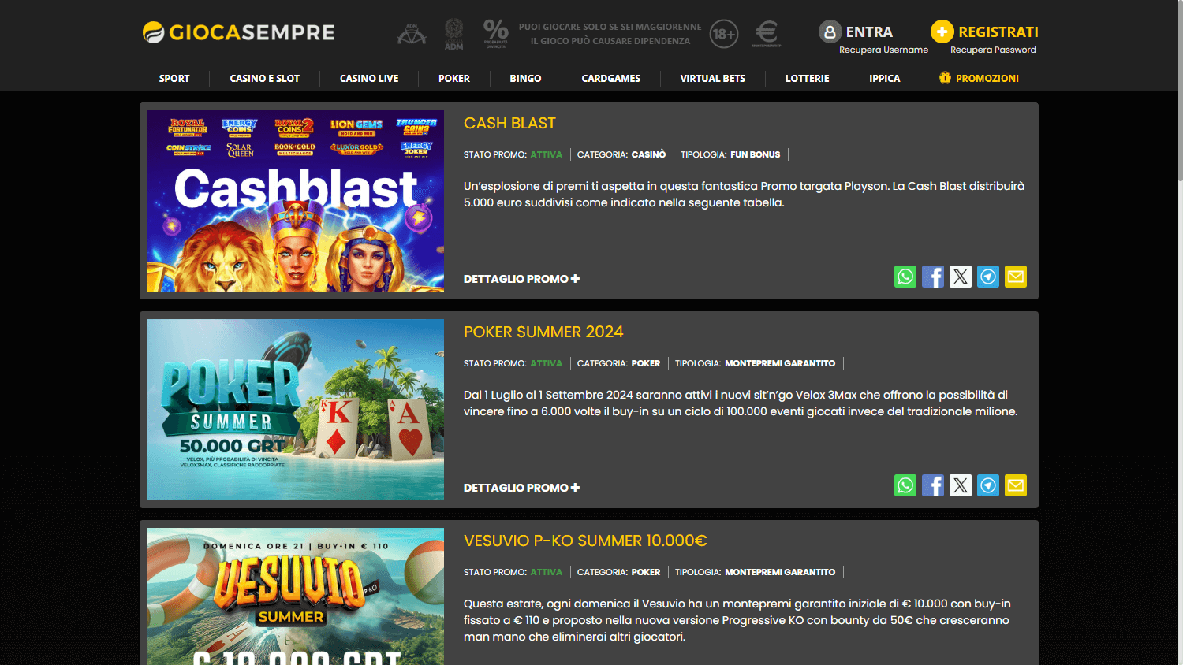Open the win probability percent icon
This screenshot has height=665, width=1183.
point(496,34)
